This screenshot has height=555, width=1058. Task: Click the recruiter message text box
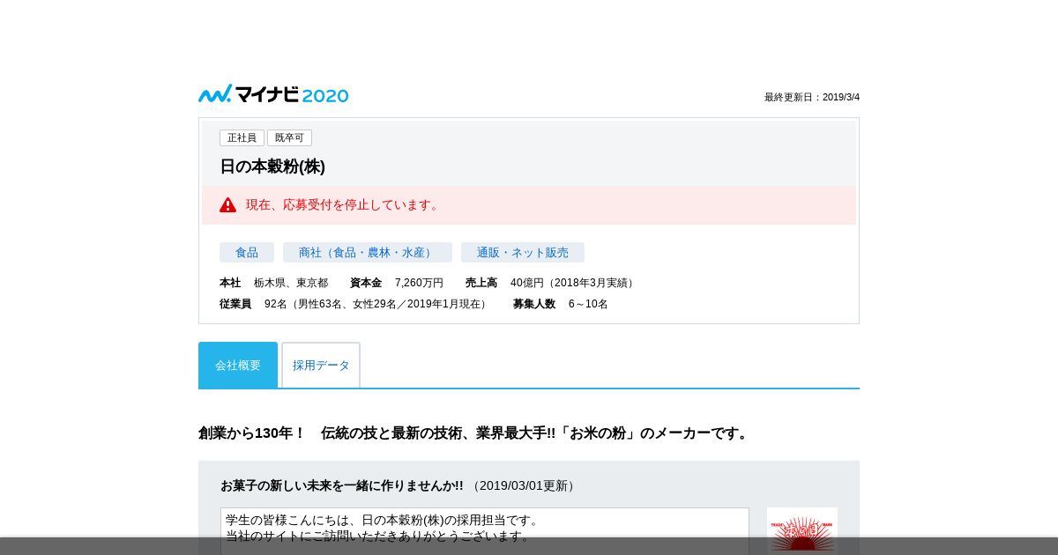(x=485, y=531)
